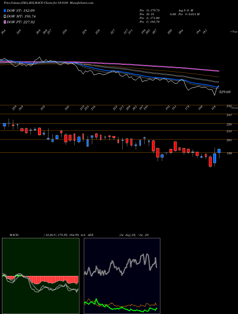Select the 'DOW MT: 195.74' legend text

point(21,17)
